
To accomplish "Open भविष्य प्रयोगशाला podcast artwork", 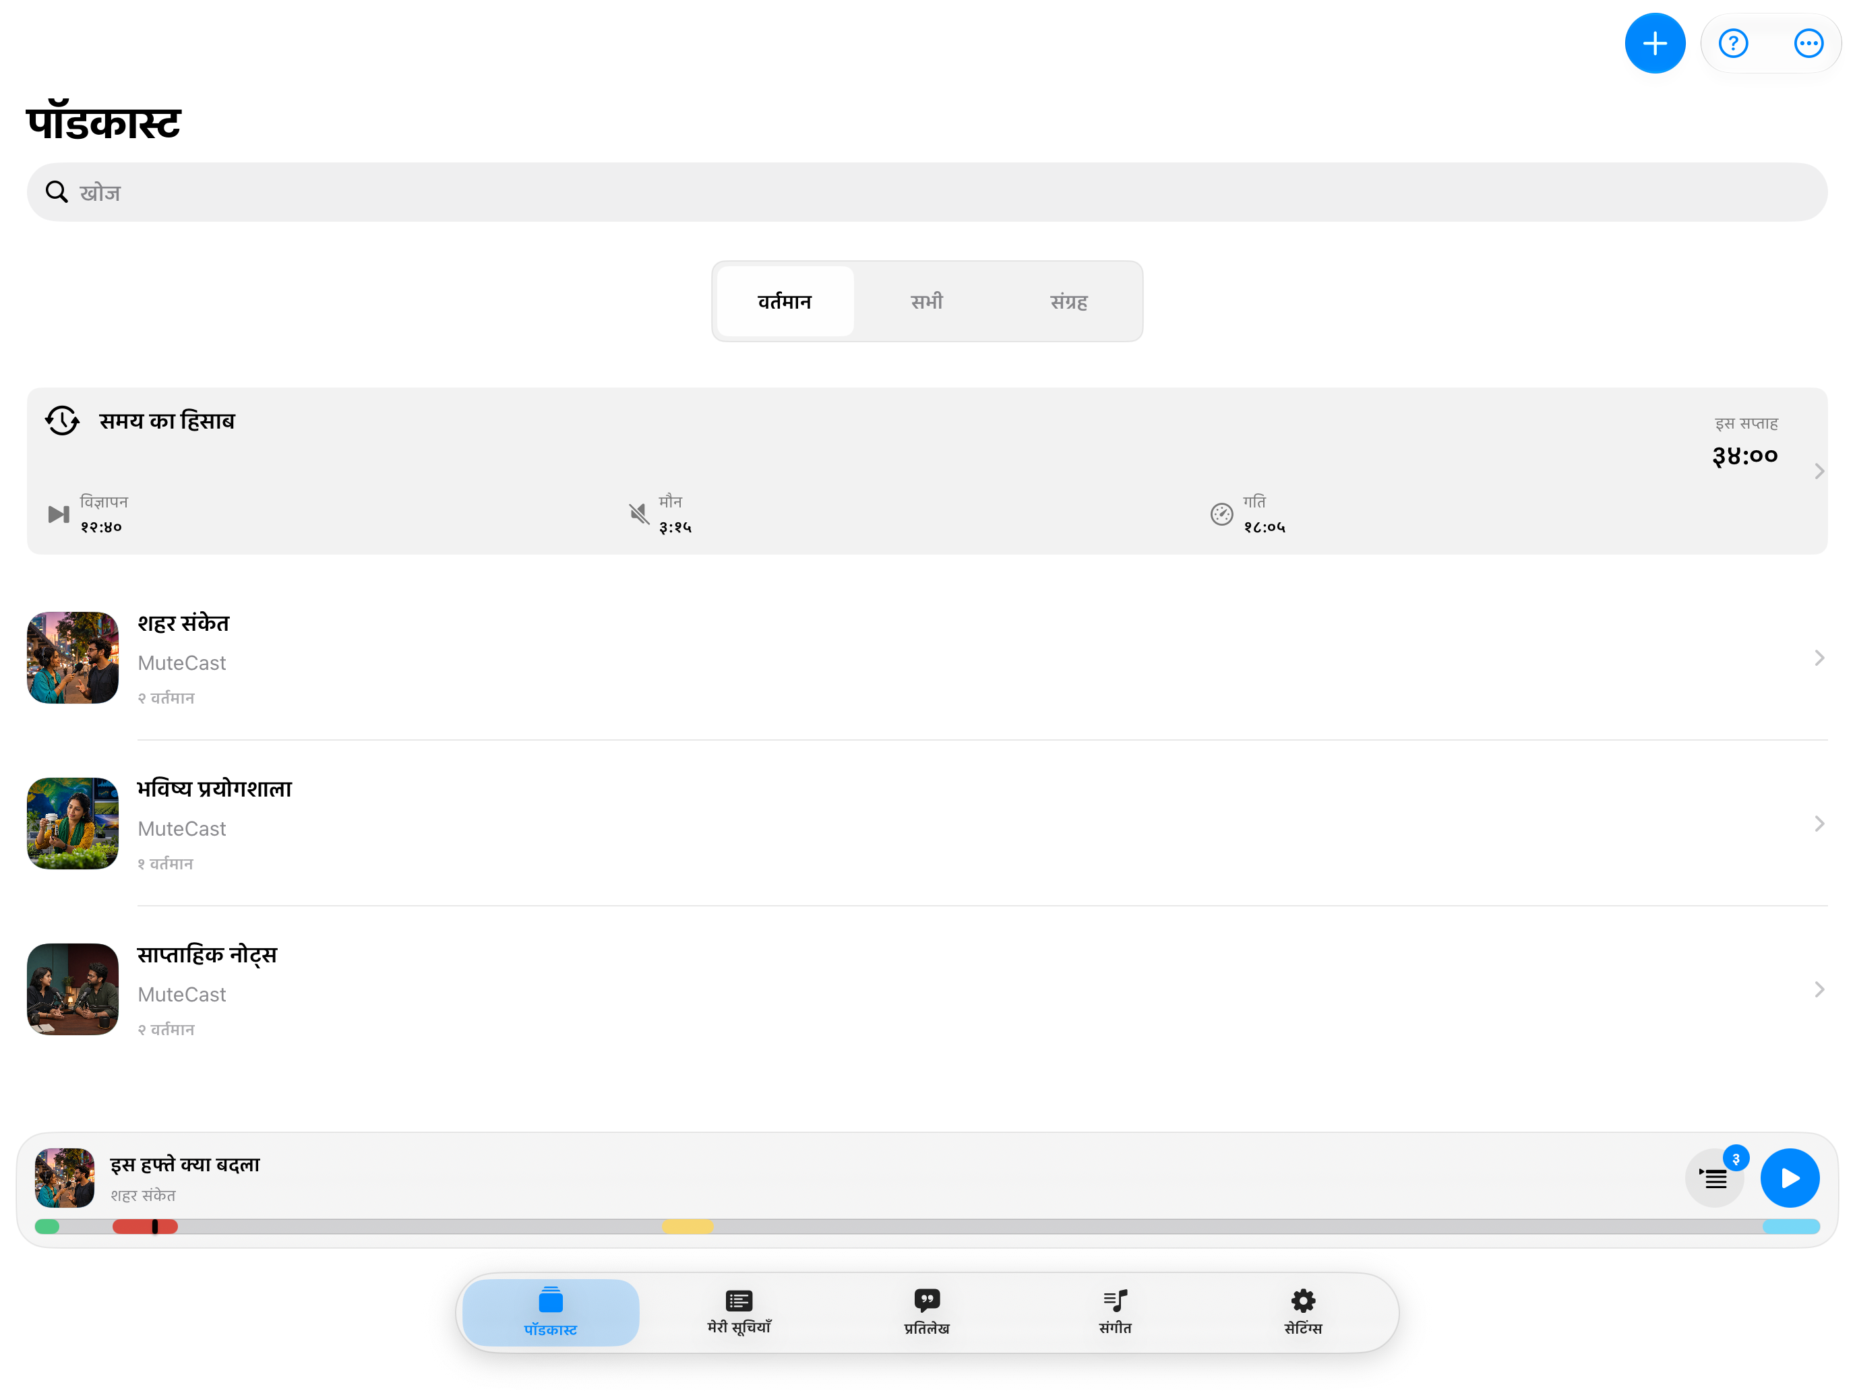I will 73,824.
